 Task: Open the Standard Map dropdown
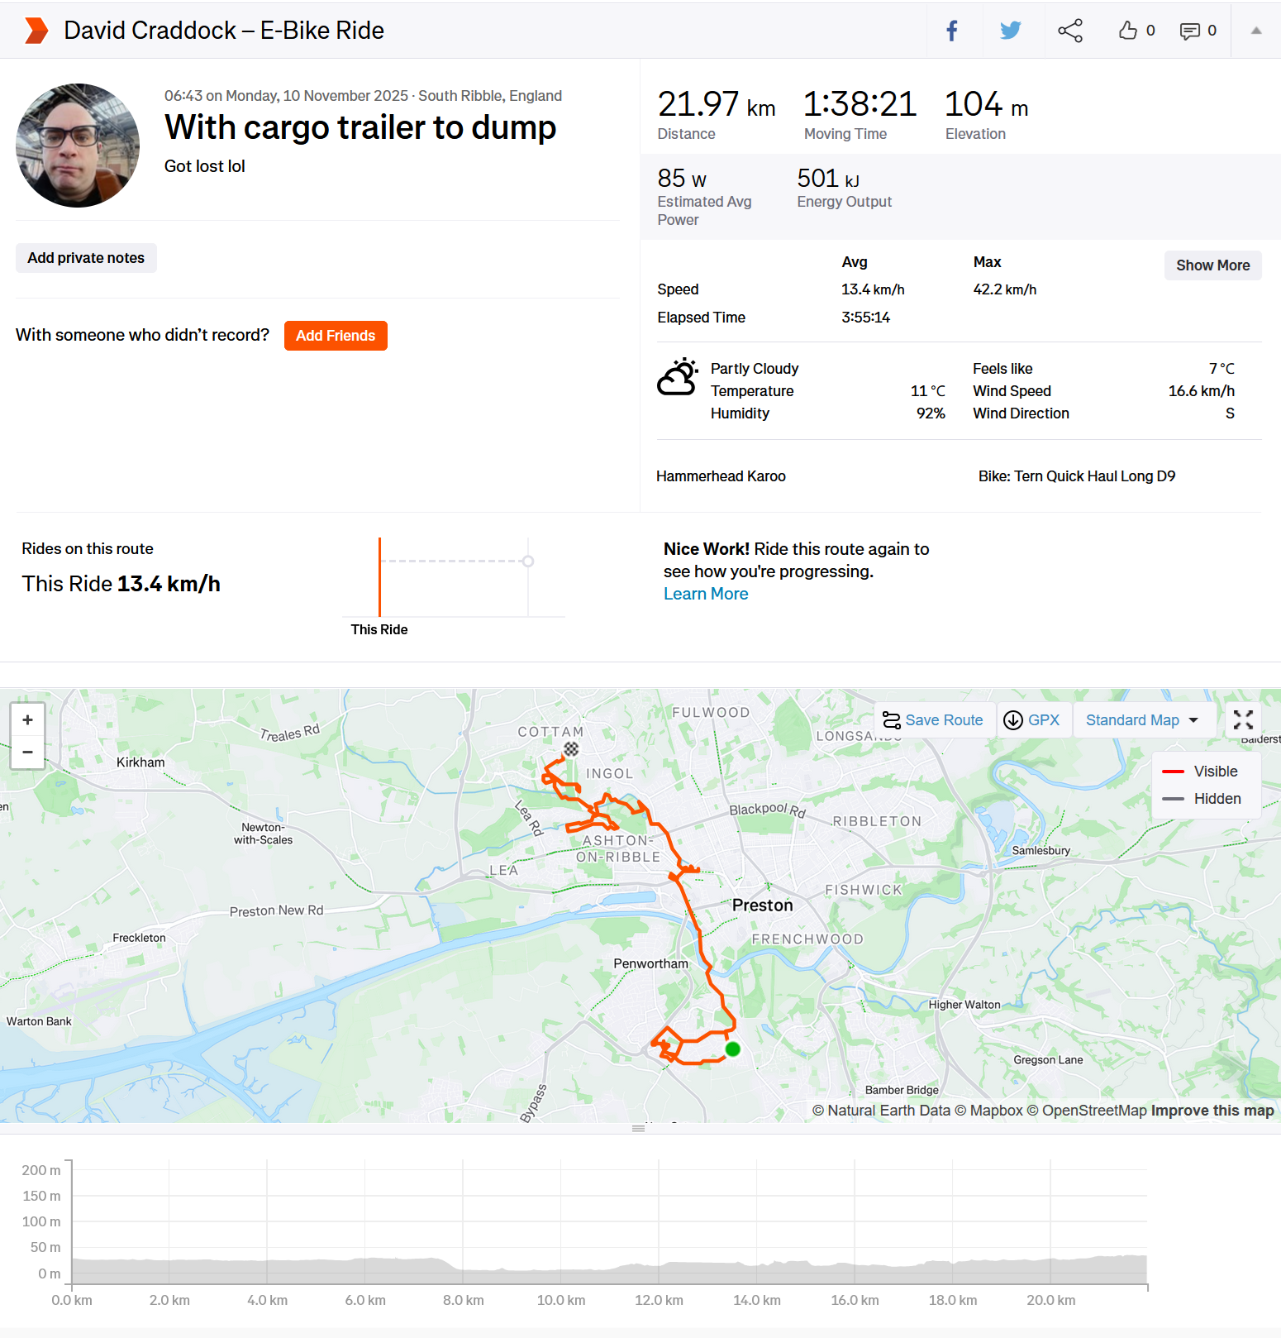coord(1142,720)
